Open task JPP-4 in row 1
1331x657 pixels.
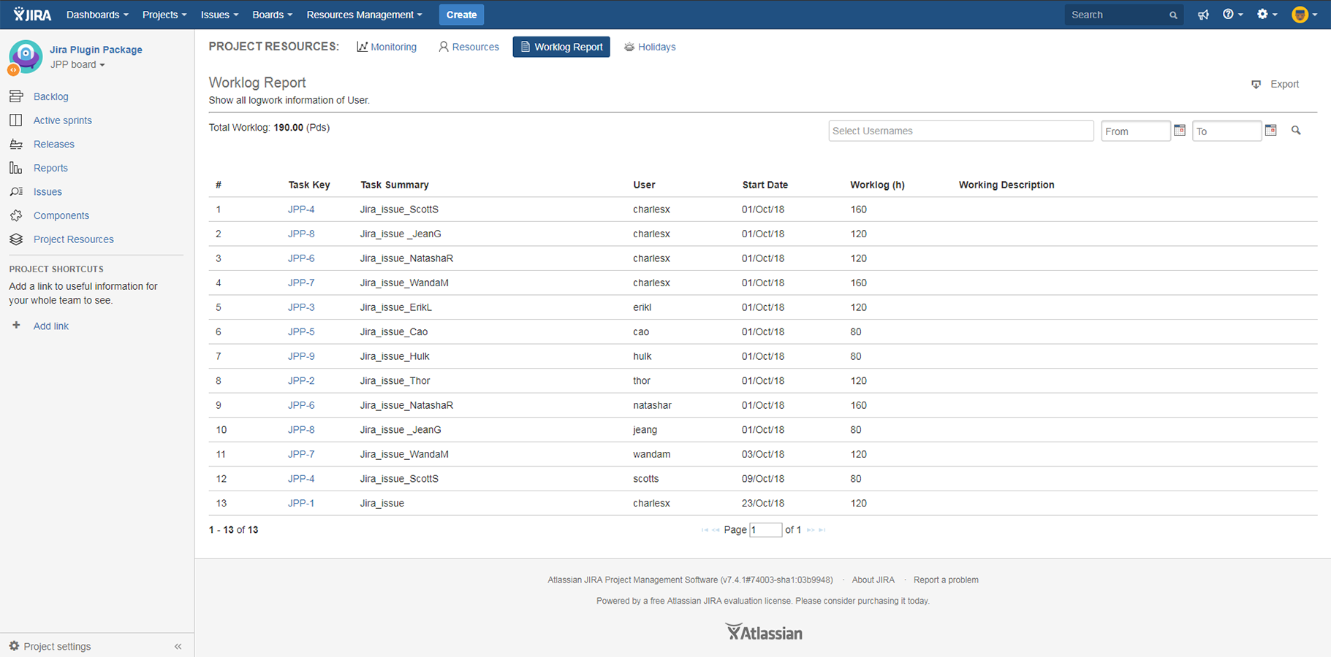[301, 210]
